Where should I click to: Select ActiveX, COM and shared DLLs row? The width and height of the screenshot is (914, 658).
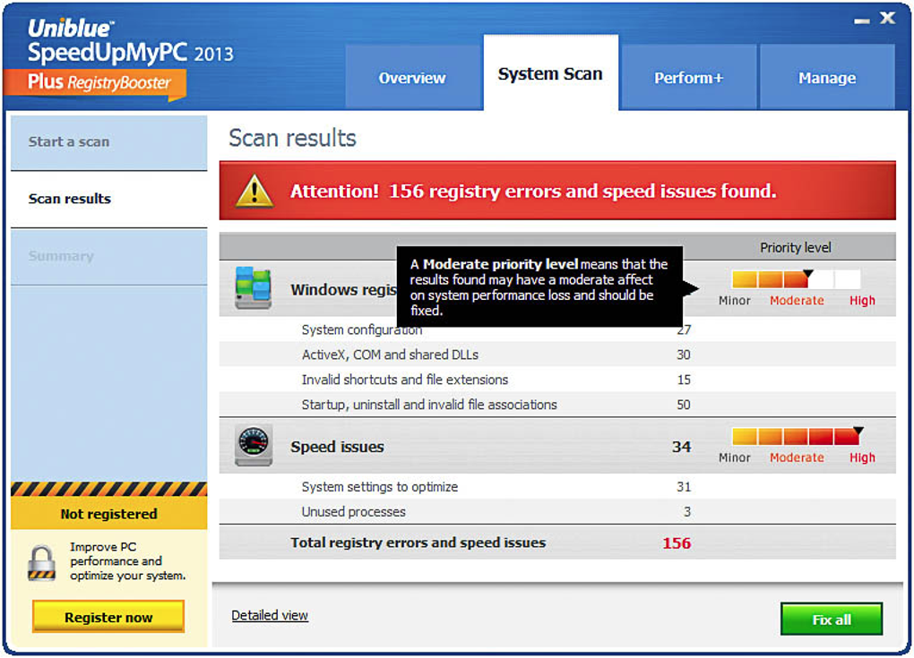[557, 355]
